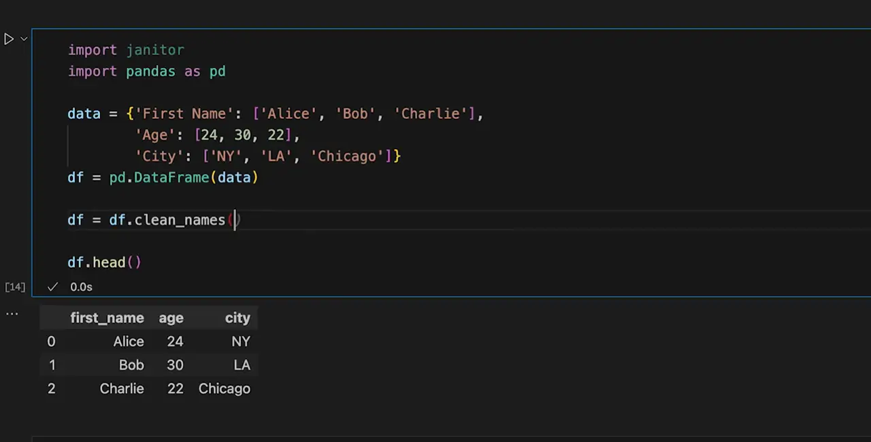The width and height of the screenshot is (871, 442).
Task: Click the 'City' key in the data dict
Action: (x=159, y=157)
